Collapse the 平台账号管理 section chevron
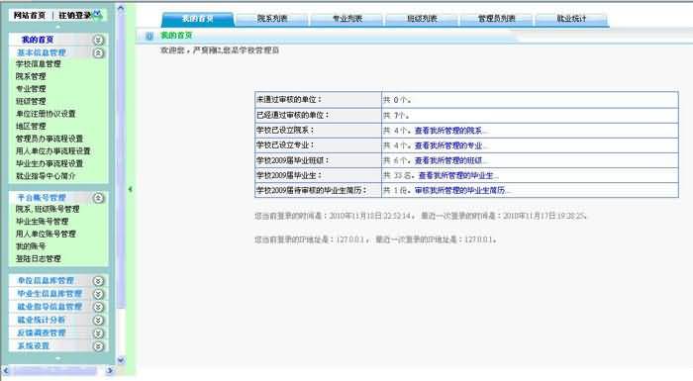This screenshot has width=693, height=381. coord(99,198)
